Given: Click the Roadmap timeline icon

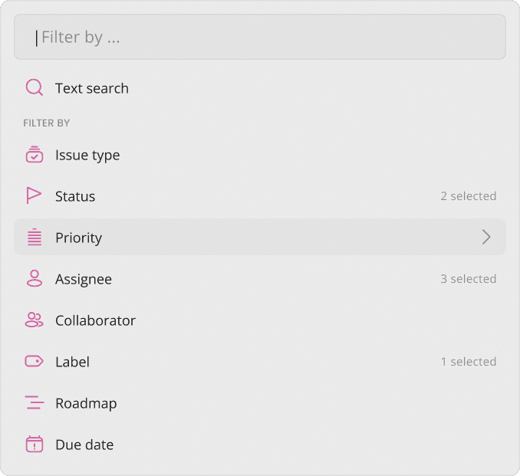Looking at the screenshot, I should [35, 402].
